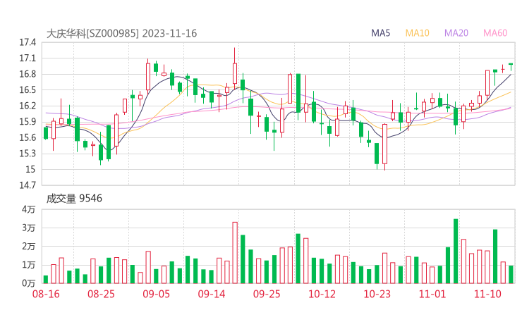522x310 pixels.
Task: Click the chart title 大庆华科[SZ000985] 2023-11-16
Action: pos(121,33)
